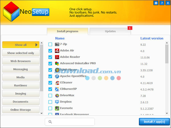Viewport: 171px width, 128px height.
Task: Click the Adobe Reader icon
Action: [x=57, y=57]
